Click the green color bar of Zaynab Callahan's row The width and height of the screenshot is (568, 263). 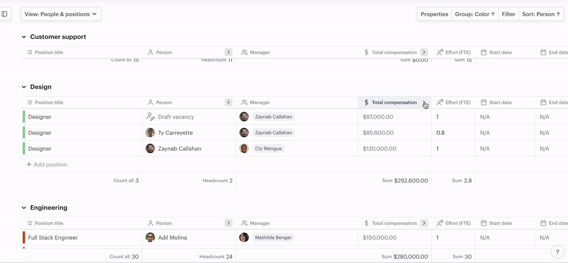point(24,149)
